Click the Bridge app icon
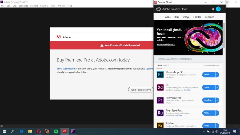Image resolution: width=240 pixels, height=135 pixels. [x=160, y=125]
